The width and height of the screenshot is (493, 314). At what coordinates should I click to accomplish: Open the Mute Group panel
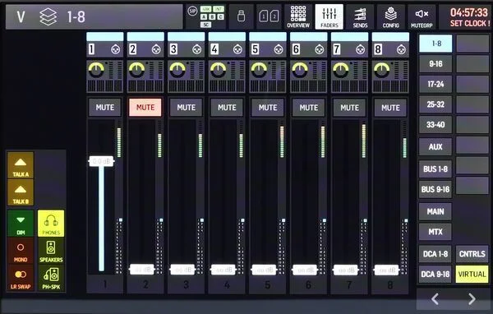pyautogui.click(x=422, y=16)
